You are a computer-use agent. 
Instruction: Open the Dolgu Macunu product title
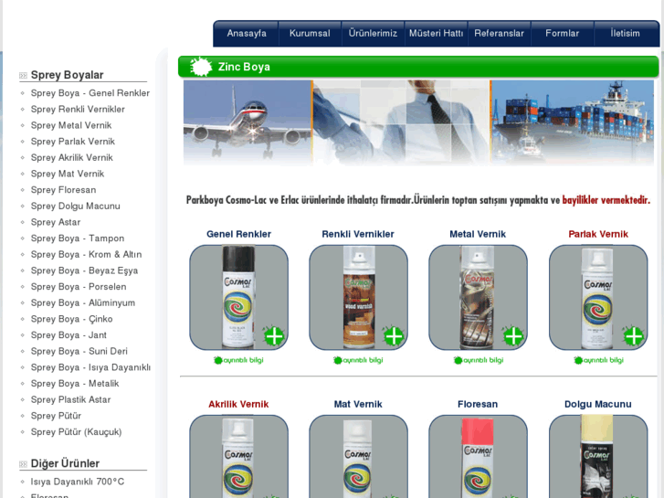tap(598, 404)
